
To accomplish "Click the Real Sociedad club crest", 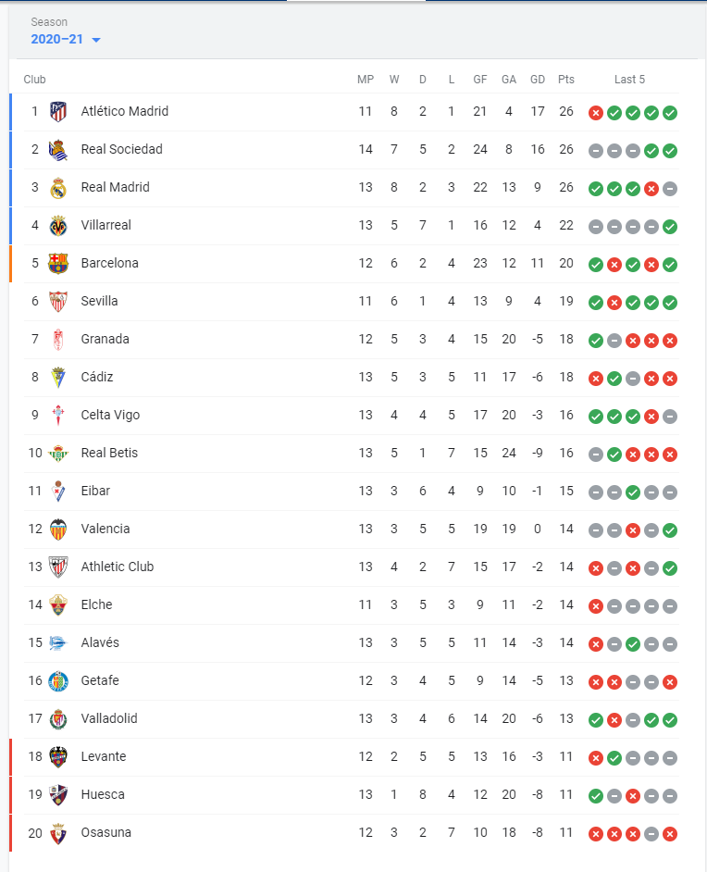I will tap(58, 150).
